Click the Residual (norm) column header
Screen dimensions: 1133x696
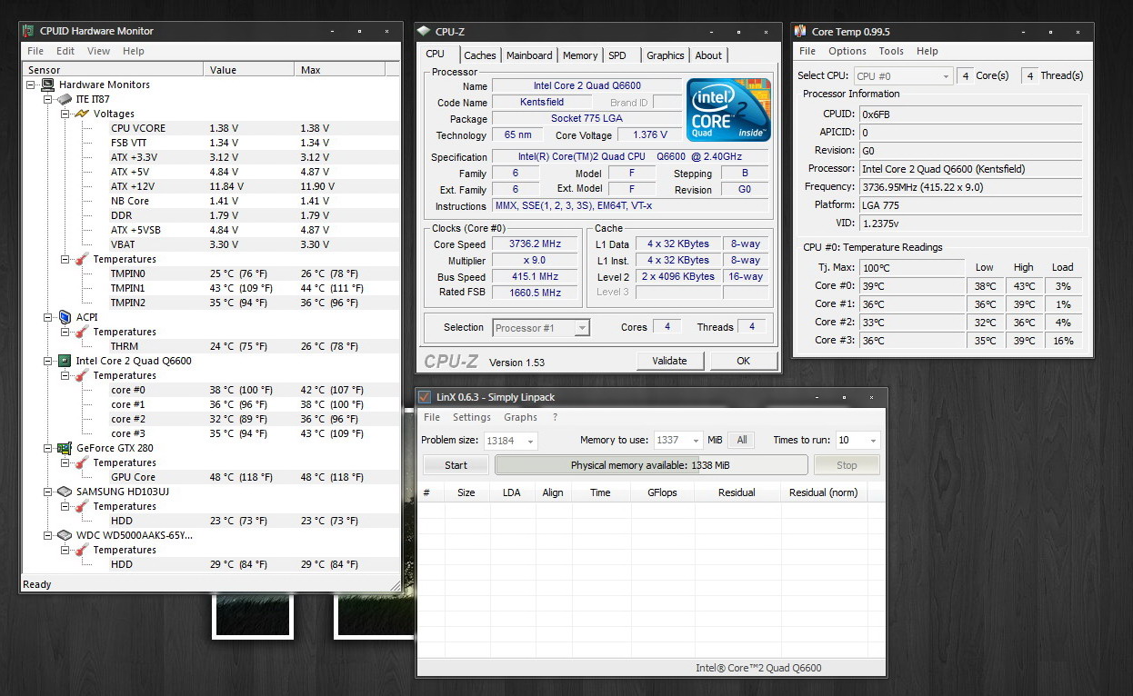click(x=823, y=492)
